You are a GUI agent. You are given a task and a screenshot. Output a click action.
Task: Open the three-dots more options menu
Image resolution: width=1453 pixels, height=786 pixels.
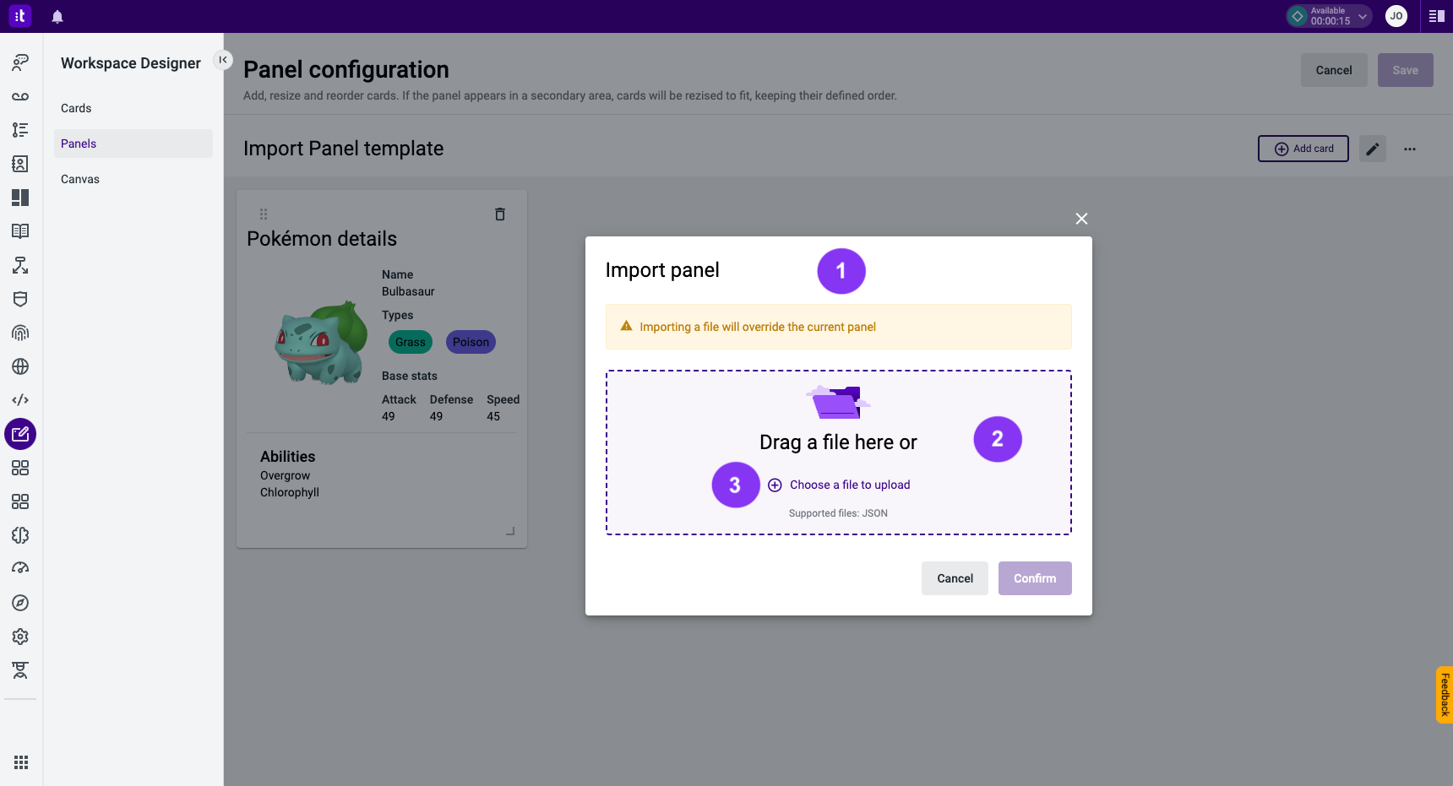click(x=1410, y=149)
